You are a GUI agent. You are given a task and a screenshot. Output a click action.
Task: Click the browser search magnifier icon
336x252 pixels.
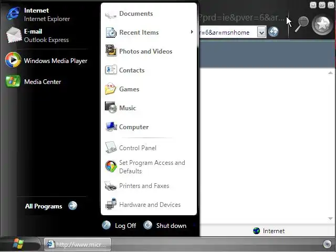click(x=302, y=24)
